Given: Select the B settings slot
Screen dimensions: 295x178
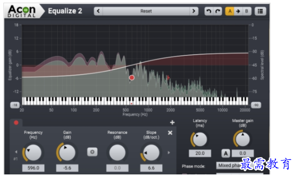Looking at the screenshot, I should (247, 11).
